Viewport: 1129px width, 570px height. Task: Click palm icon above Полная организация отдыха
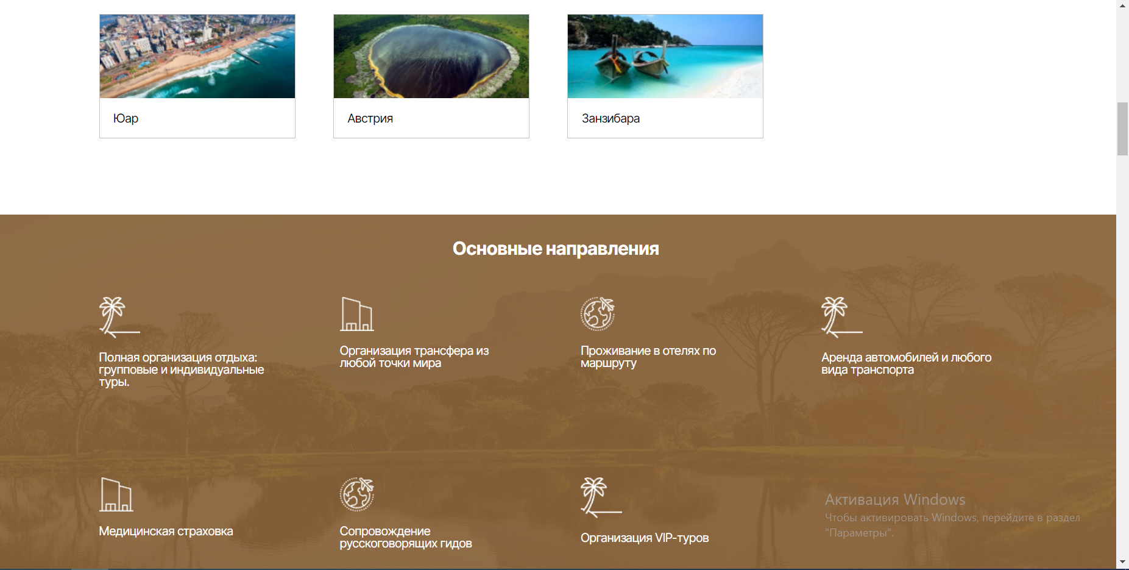(119, 317)
